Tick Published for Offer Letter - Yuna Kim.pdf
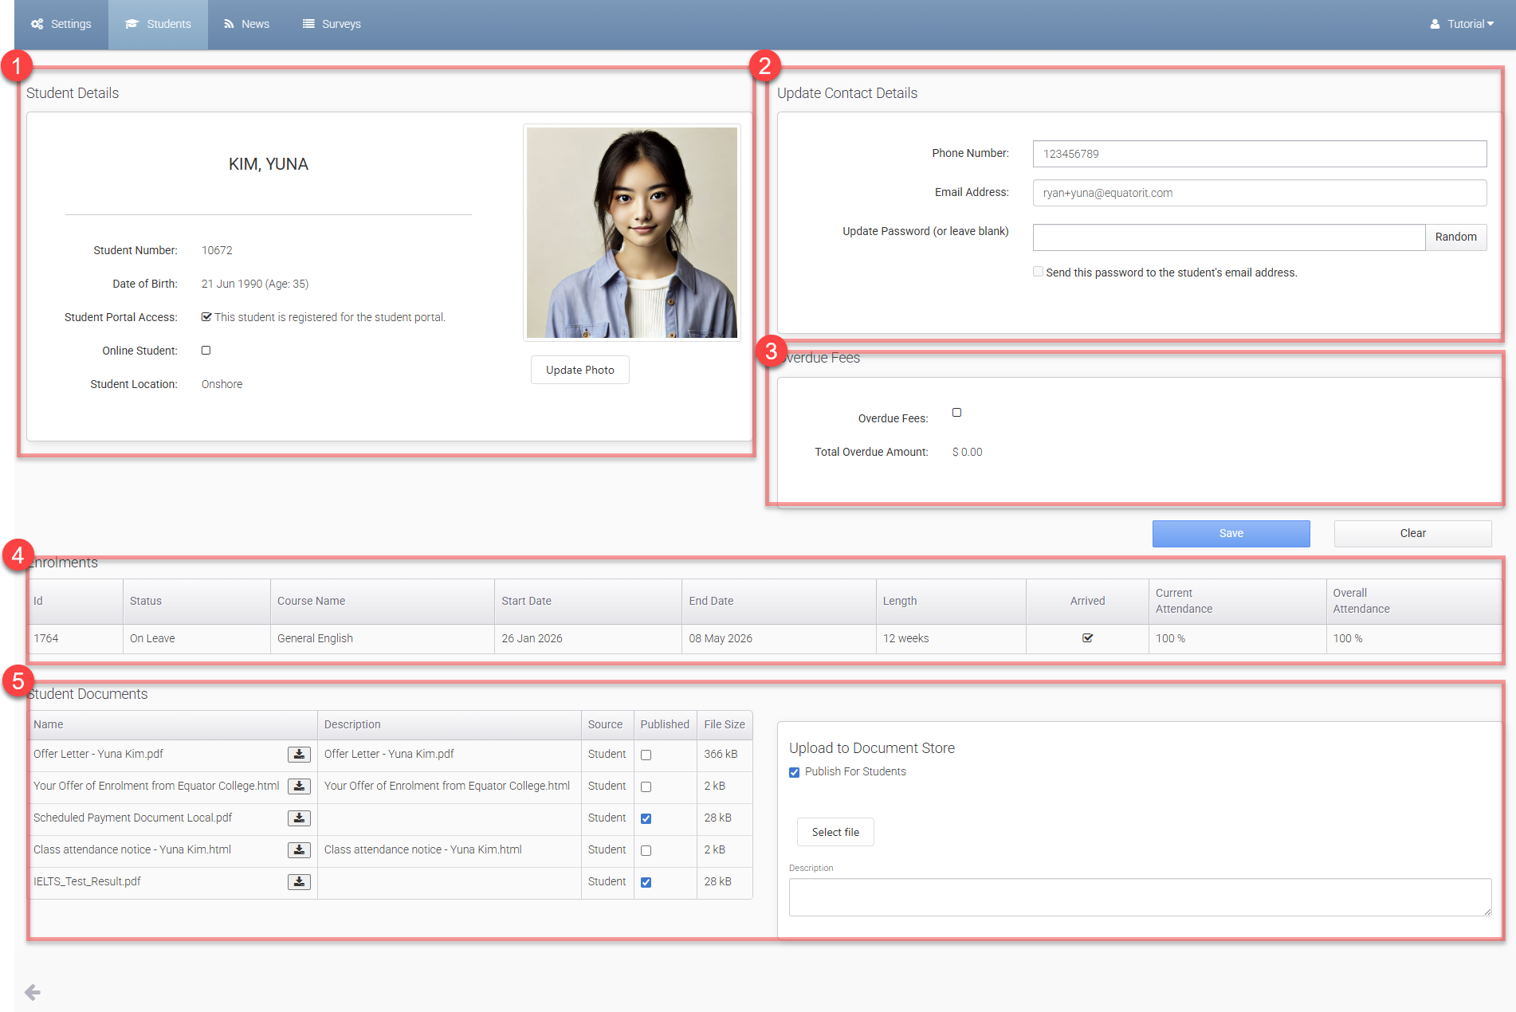Viewport: 1516px width, 1012px height. (x=646, y=755)
